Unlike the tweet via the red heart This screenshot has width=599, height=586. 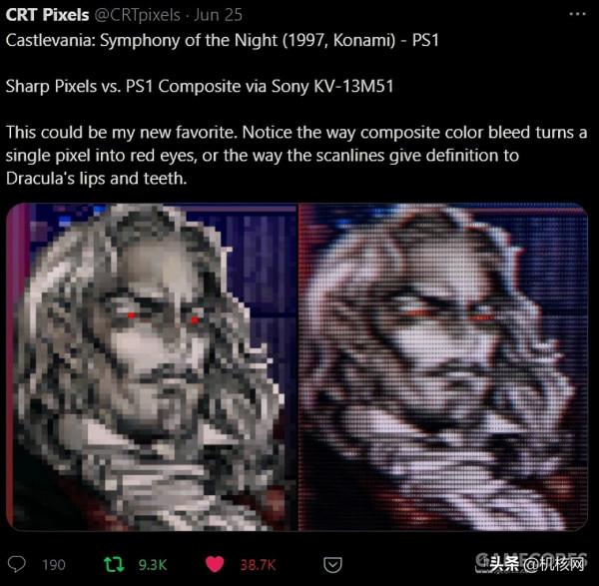pyautogui.click(x=215, y=565)
